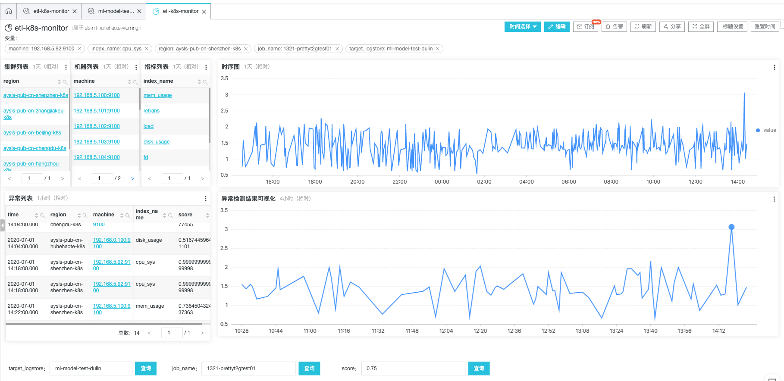
Task: Click 查询 next to score
Action: (479, 369)
